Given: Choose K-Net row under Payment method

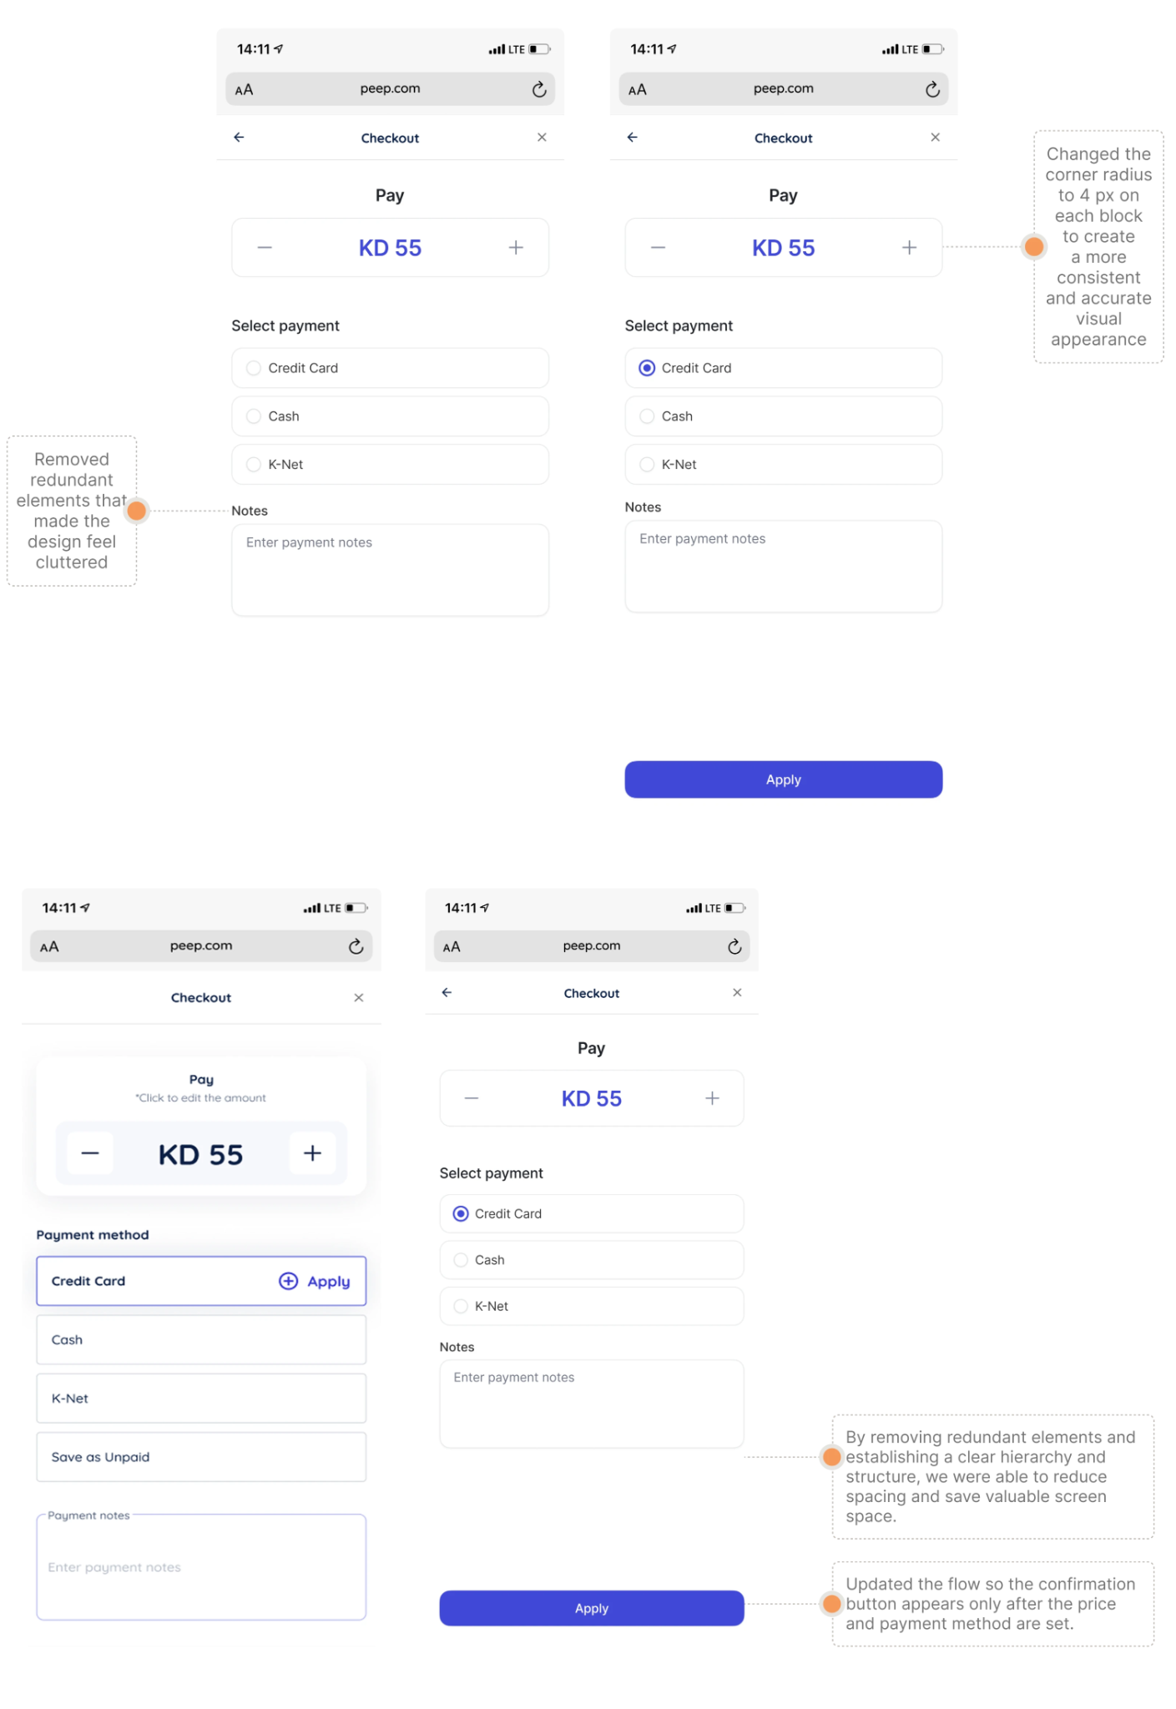Looking at the screenshot, I should click(201, 1398).
